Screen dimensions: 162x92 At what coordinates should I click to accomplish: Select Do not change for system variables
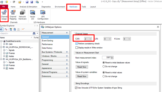(x=104, y=76)
